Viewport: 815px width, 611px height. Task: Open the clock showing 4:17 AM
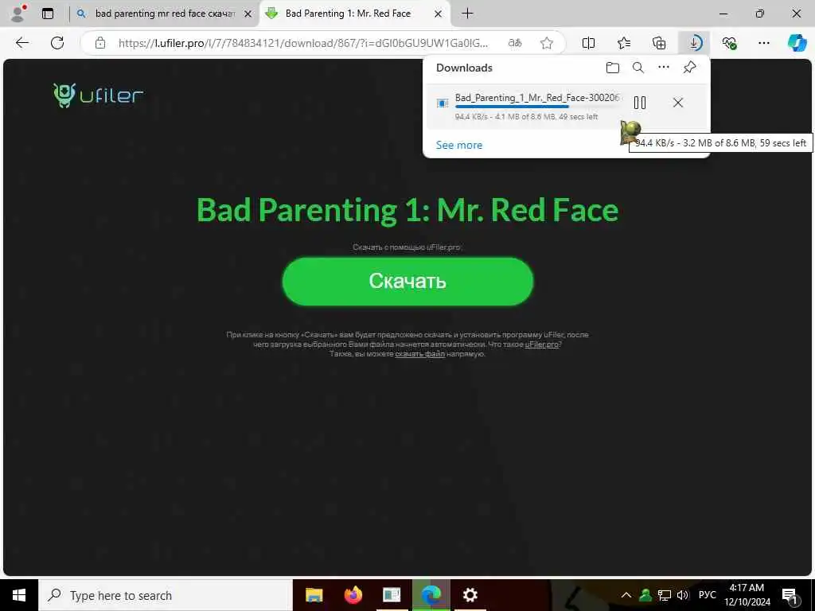point(747,595)
